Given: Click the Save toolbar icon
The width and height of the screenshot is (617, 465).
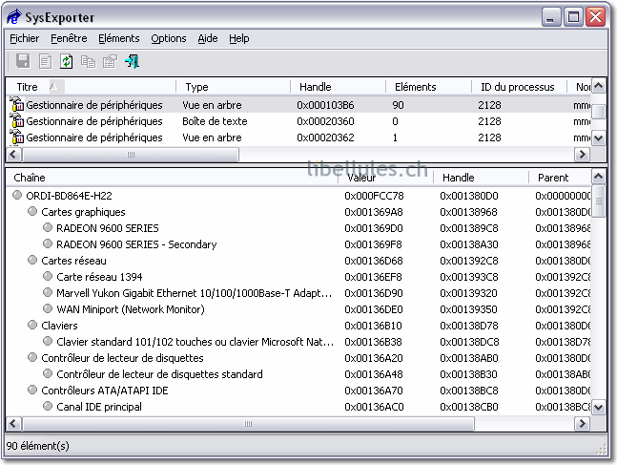Looking at the screenshot, I should 23,61.
